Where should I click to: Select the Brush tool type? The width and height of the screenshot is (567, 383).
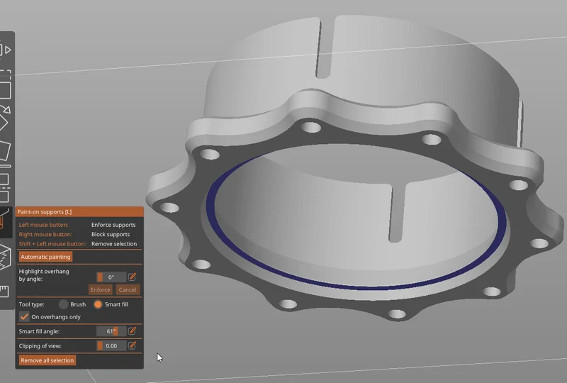tap(63, 304)
